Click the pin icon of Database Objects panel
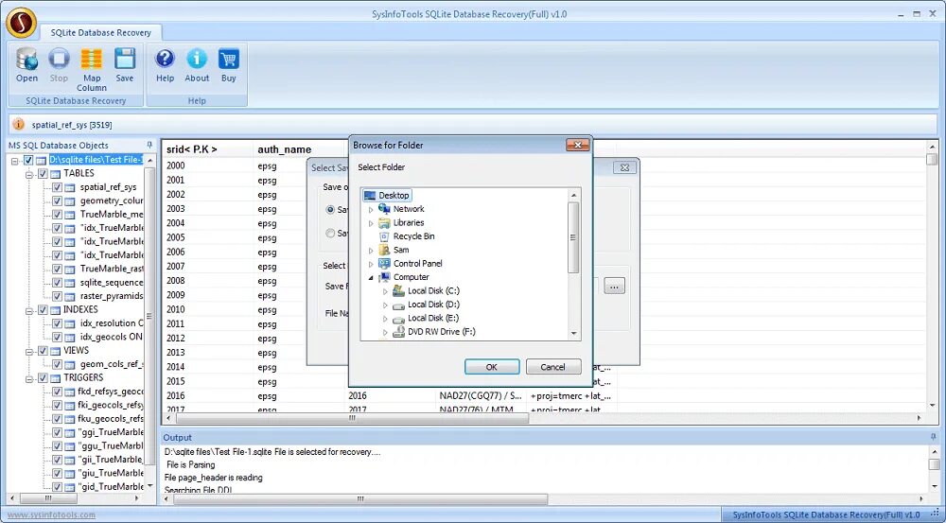 (x=149, y=145)
